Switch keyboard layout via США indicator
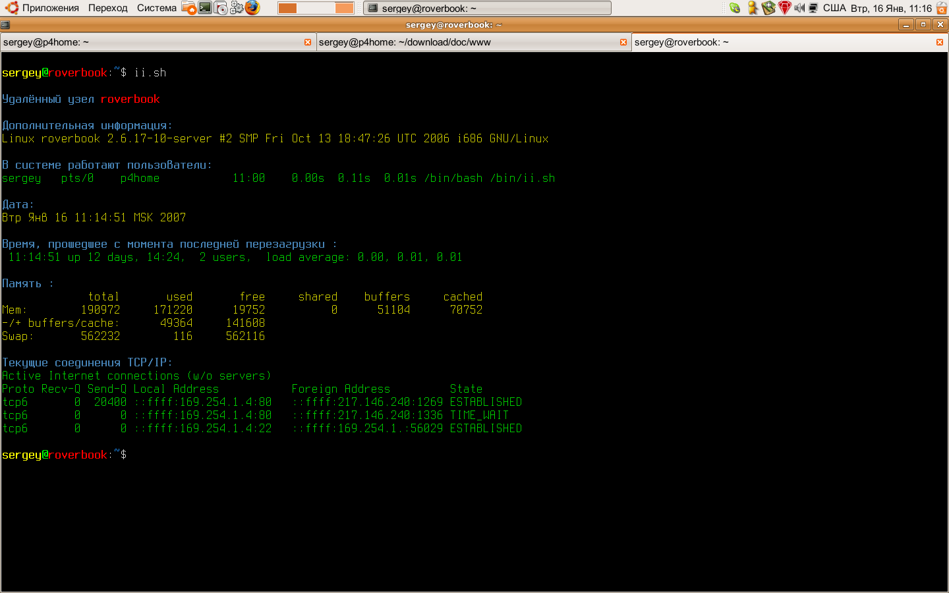Viewport: 949px width, 593px height. point(834,8)
